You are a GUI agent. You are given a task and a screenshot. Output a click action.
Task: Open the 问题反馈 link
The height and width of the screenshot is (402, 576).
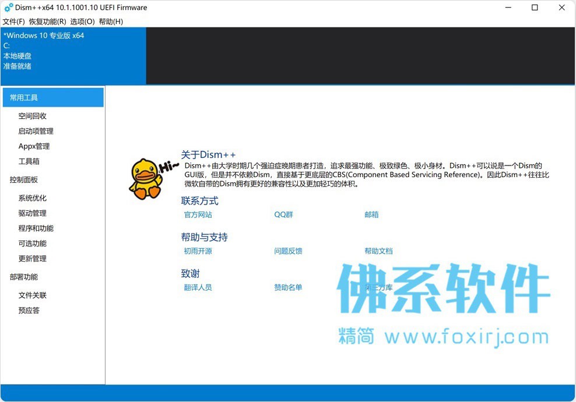288,251
